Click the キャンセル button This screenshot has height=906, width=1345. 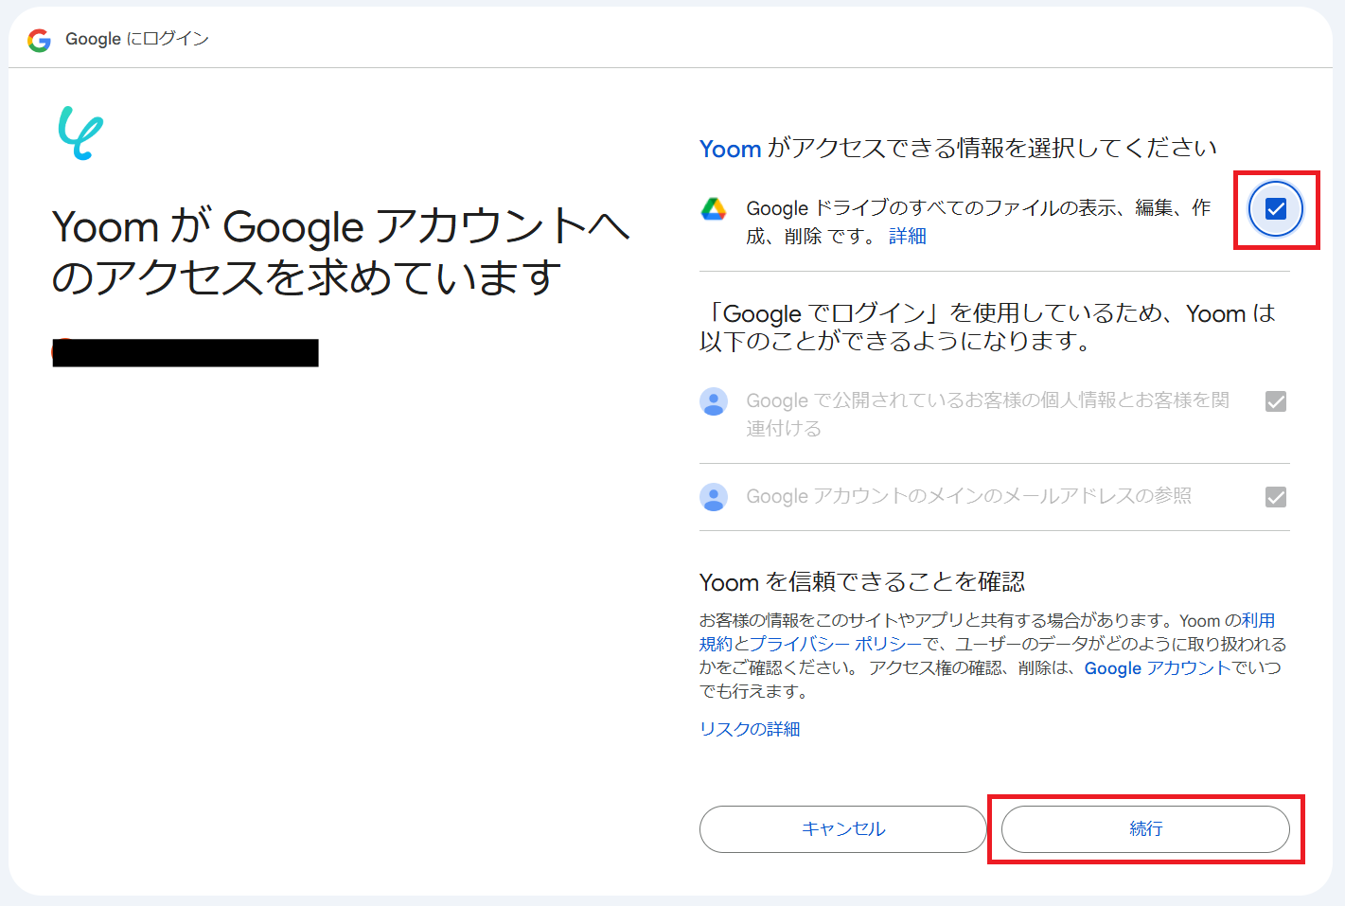click(x=843, y=829)
